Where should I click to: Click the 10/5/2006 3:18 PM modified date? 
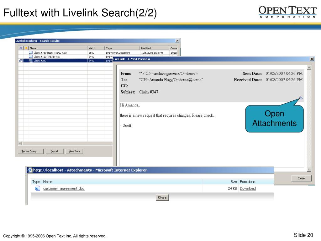tap(152, 53)
